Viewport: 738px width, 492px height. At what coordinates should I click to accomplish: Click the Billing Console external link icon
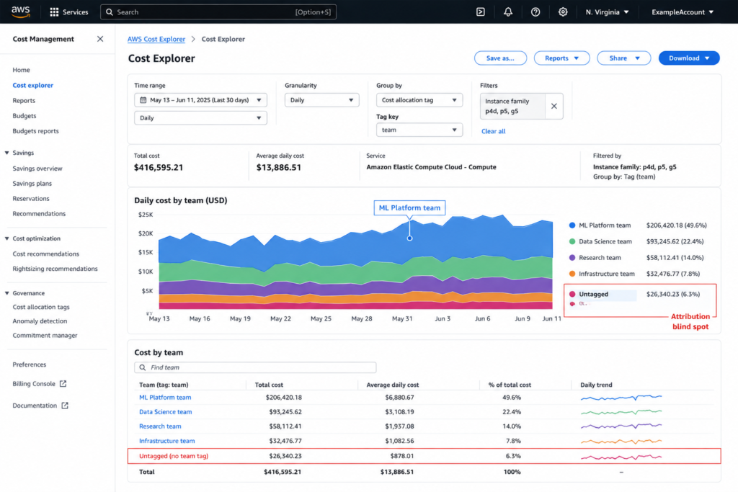click(x=63, y=384)
